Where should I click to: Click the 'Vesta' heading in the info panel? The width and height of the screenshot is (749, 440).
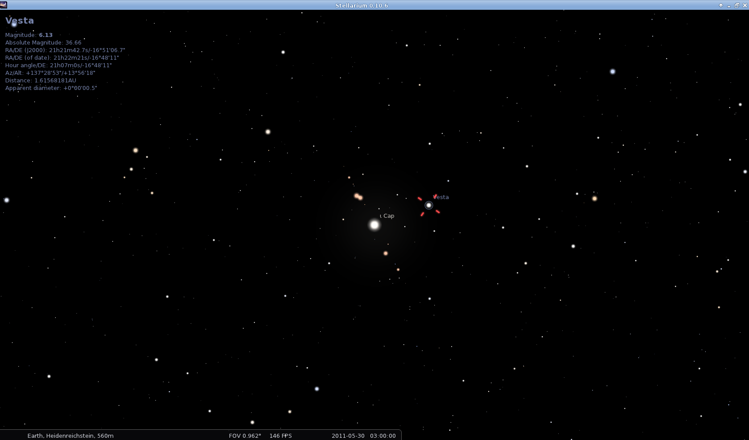[20, 20]
